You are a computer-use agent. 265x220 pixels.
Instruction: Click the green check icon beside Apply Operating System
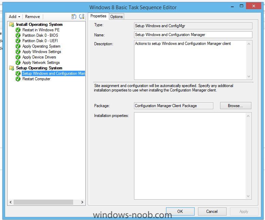tap(18, 46)
